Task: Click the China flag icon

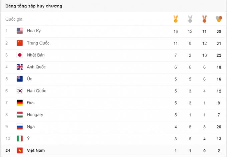Action: pos(20,43)
